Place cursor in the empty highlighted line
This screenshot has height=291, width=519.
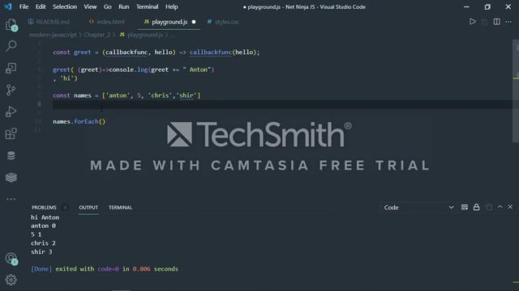pyautogui.click(x=281, y=104)
